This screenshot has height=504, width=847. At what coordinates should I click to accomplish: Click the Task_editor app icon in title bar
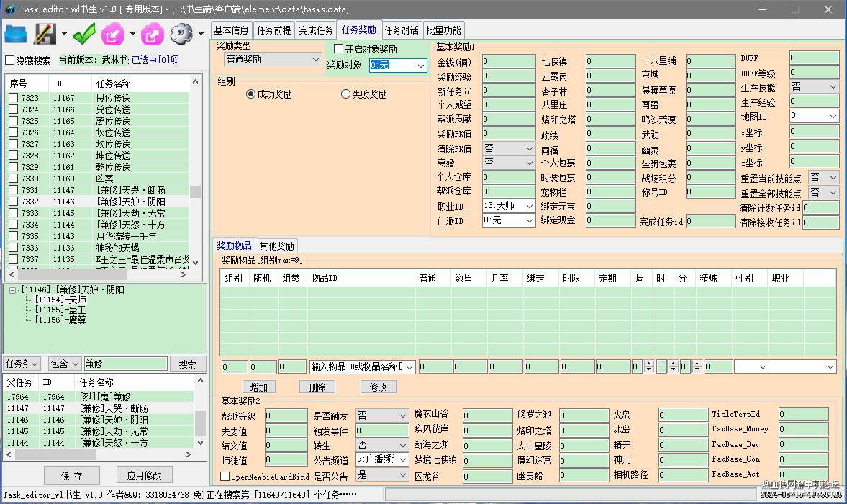9,9
